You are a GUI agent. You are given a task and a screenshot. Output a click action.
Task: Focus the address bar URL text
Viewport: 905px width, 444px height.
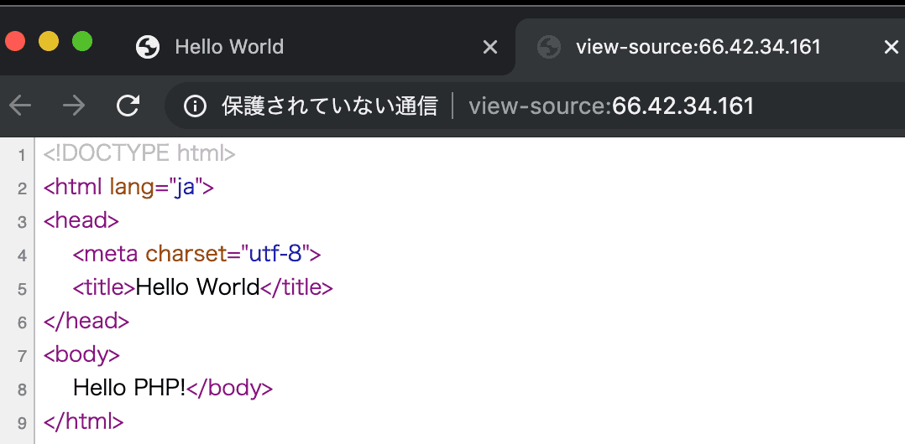click(x=611, y=106)
